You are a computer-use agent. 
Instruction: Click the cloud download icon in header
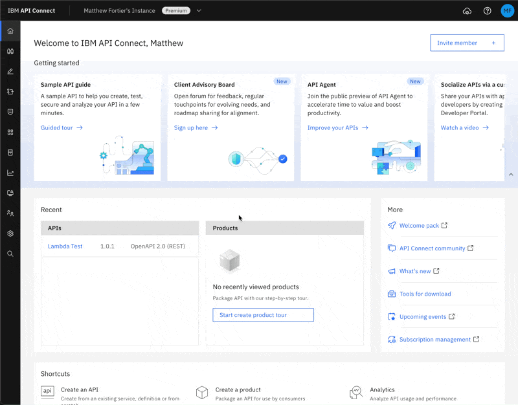pyautogui.click(x=467, y=11)
